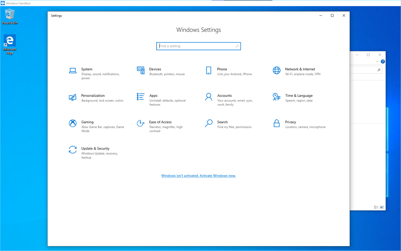The width and height of the screenshot is (401, 251).
Task: Open the Phone settings icon
Action: (209, 70)
